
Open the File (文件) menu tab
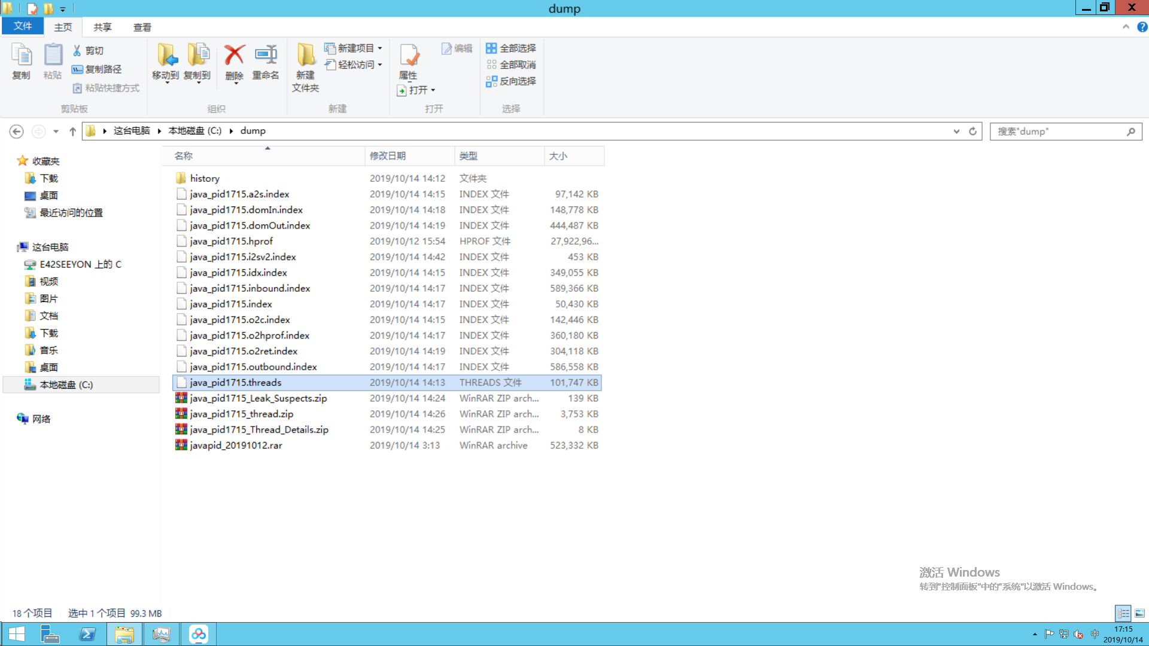coord(23,26)
